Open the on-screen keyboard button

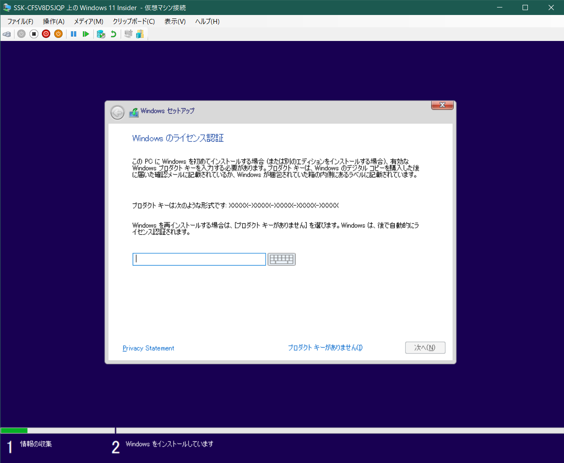click(282, 259)
